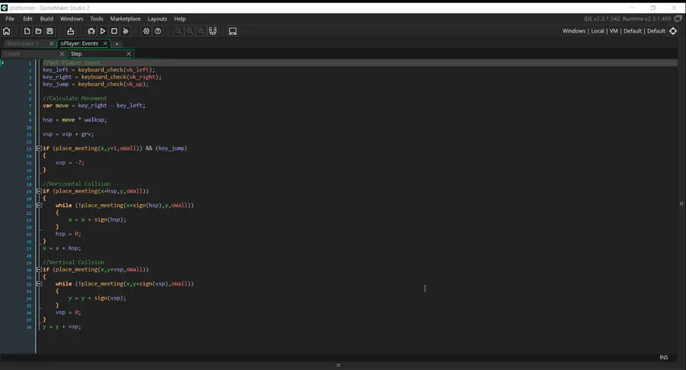Expand the right side dock panel arrow

681,203
